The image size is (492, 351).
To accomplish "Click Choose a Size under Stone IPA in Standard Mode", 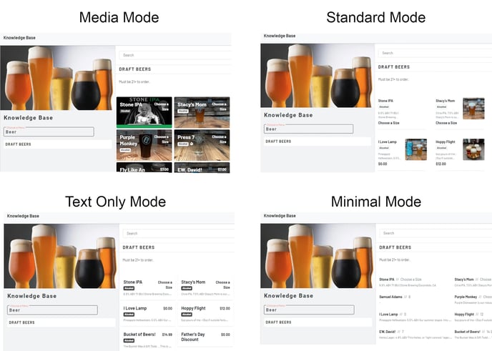I will [x=389, y=123].
